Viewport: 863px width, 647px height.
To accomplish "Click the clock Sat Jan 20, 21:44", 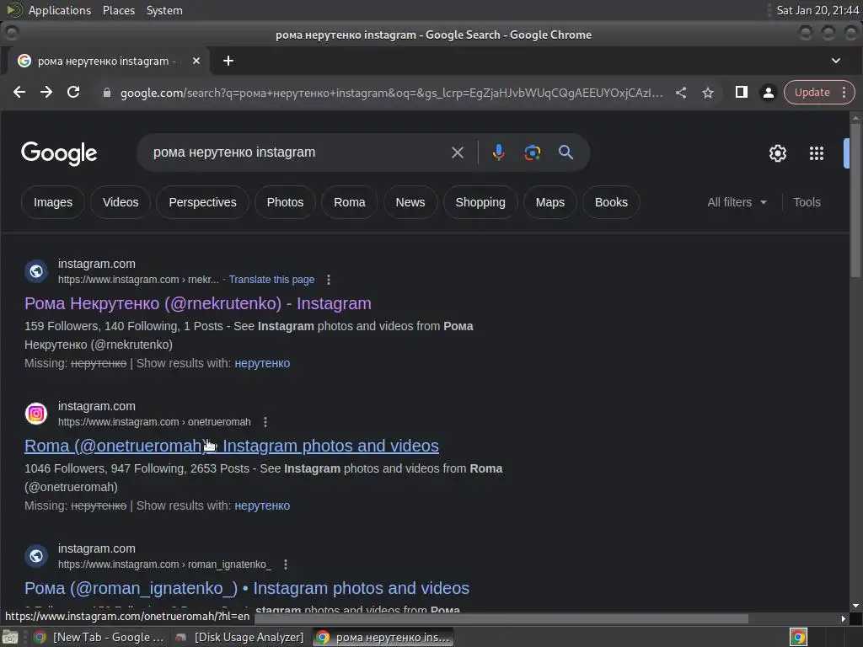I will coord(817,10).
